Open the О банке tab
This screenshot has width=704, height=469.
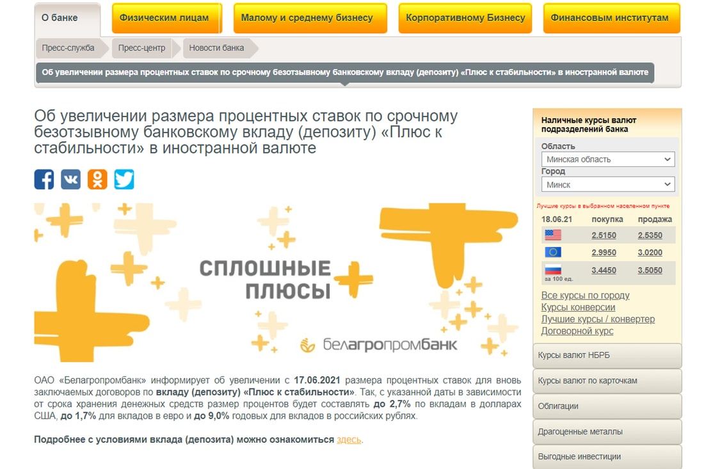(x=67, y=19)
